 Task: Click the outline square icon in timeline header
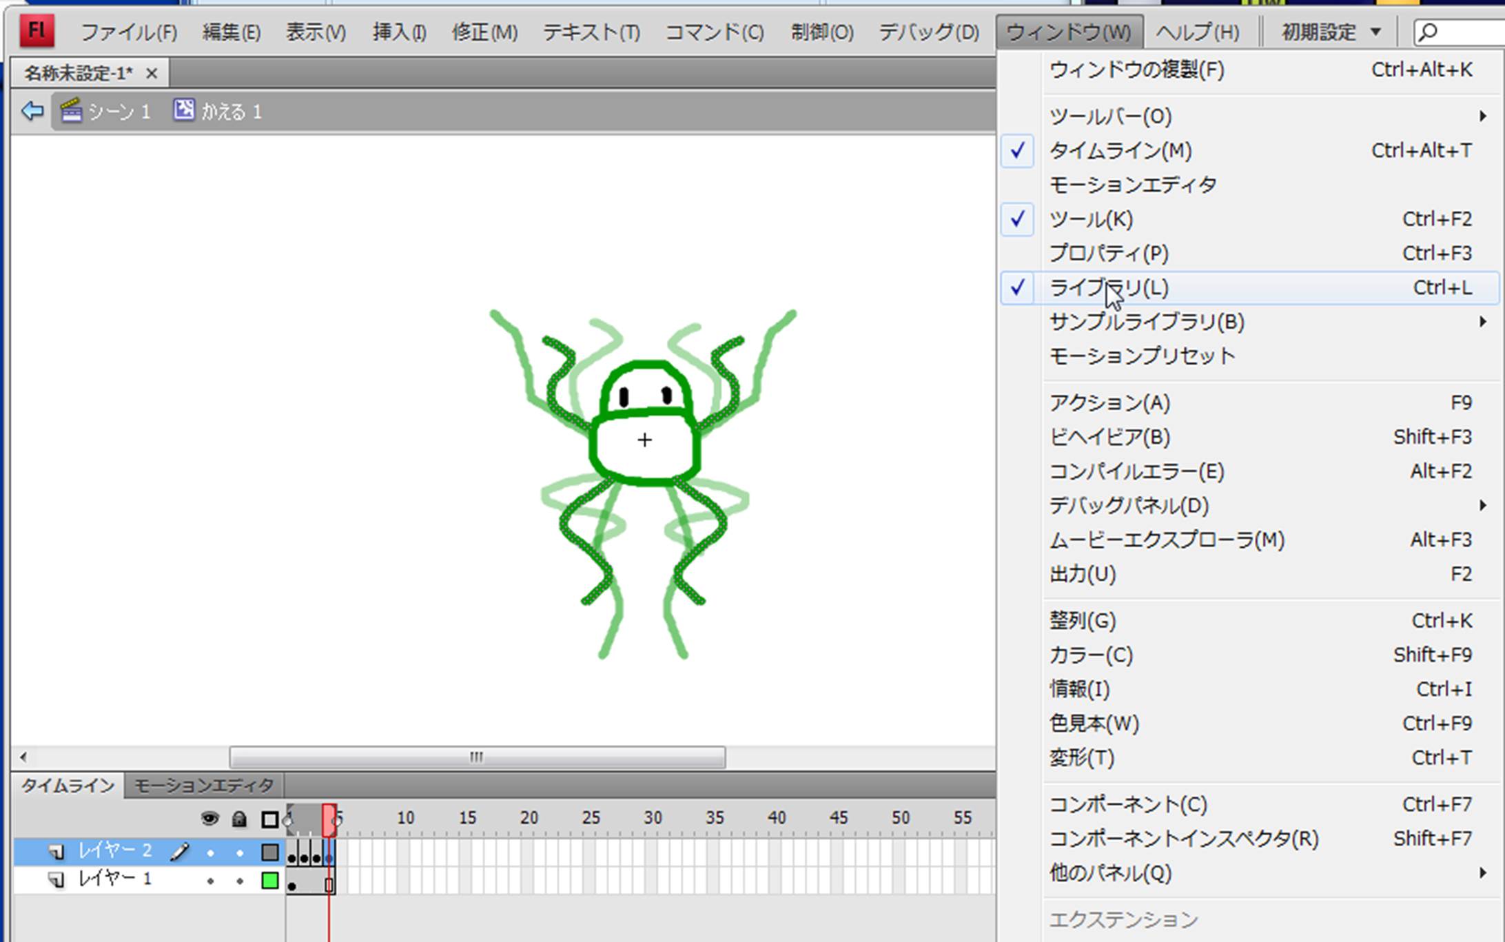coord(269,819)
